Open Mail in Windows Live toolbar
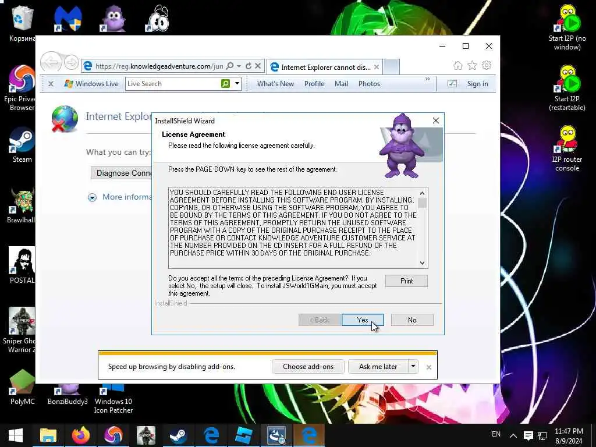 (341, 84)
